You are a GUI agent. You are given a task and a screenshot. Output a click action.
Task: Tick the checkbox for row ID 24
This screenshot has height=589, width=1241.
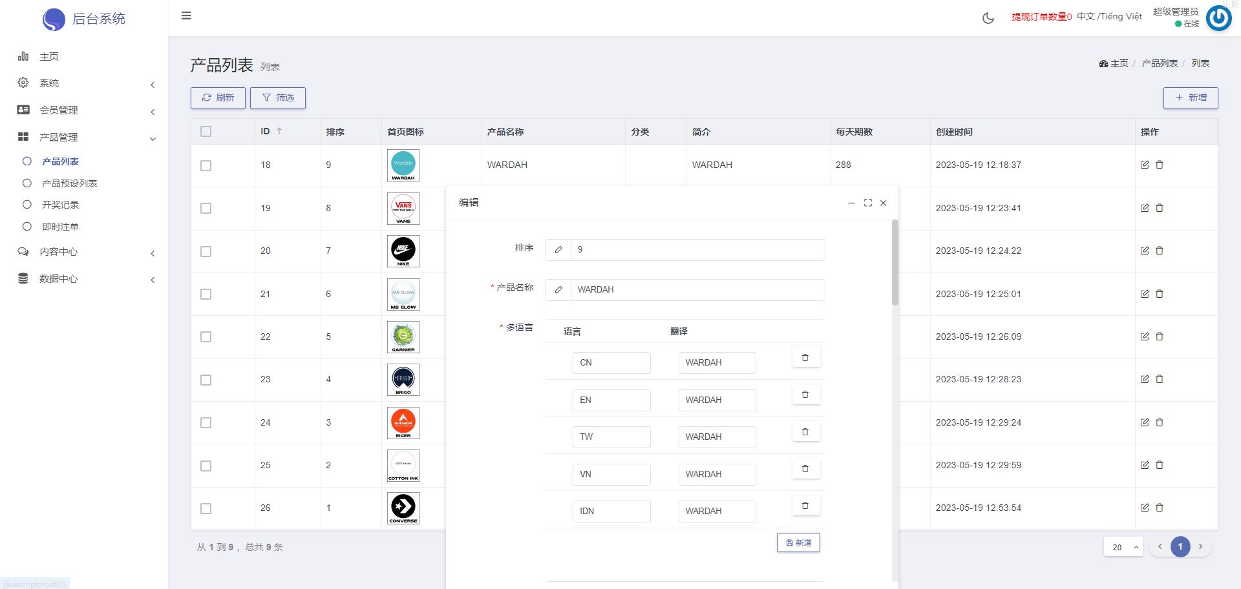(x=206, y=423)
